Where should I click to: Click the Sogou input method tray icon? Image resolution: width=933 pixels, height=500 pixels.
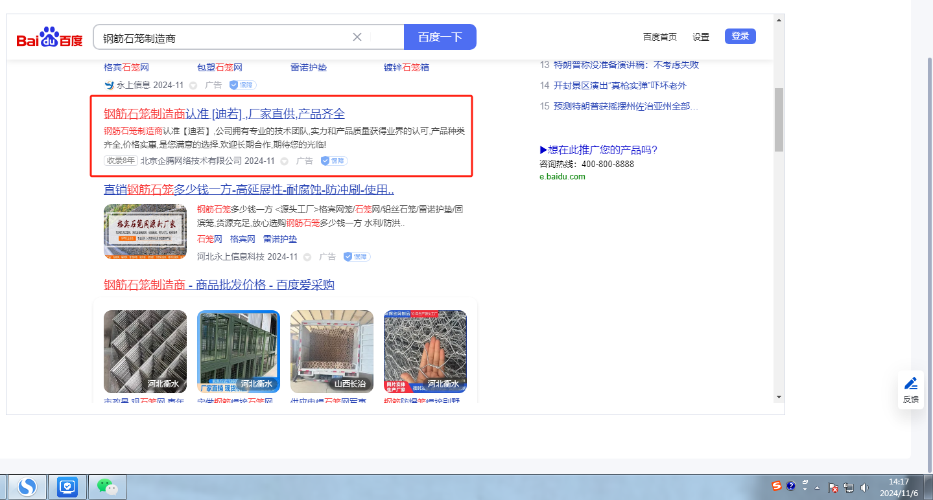pyautogui.click(x=777, y=486)
